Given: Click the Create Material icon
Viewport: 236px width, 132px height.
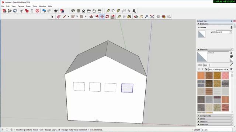Looking at the screenshot, I should 231,56.
